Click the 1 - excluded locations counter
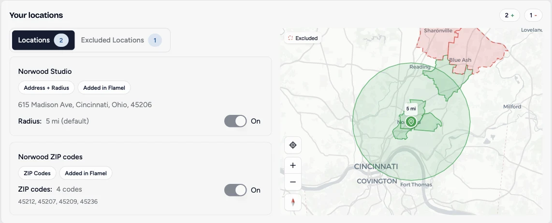 (533, 15)
